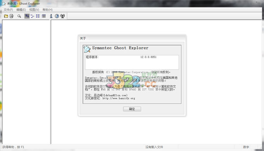Screen dimensions: 264x151
Task: Switch to list view mode
Action: pyautogui.click(x=38, y=16)
